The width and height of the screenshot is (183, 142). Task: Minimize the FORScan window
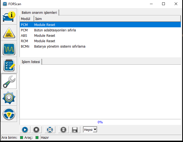point(151,4)
